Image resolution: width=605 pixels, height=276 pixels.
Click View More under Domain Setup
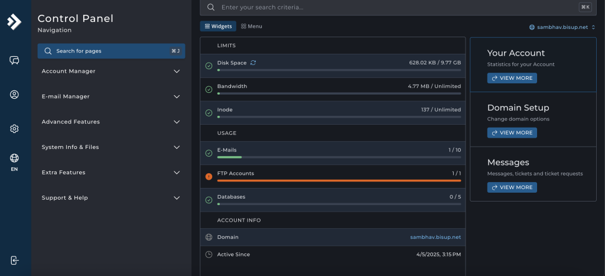(x=512, y=133)
